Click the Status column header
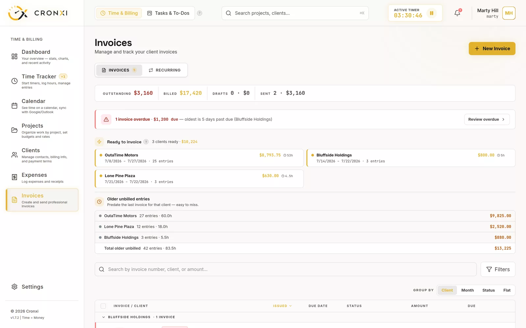Image resolution: width=526 pixels, height=328 pixels. [354, 306]
